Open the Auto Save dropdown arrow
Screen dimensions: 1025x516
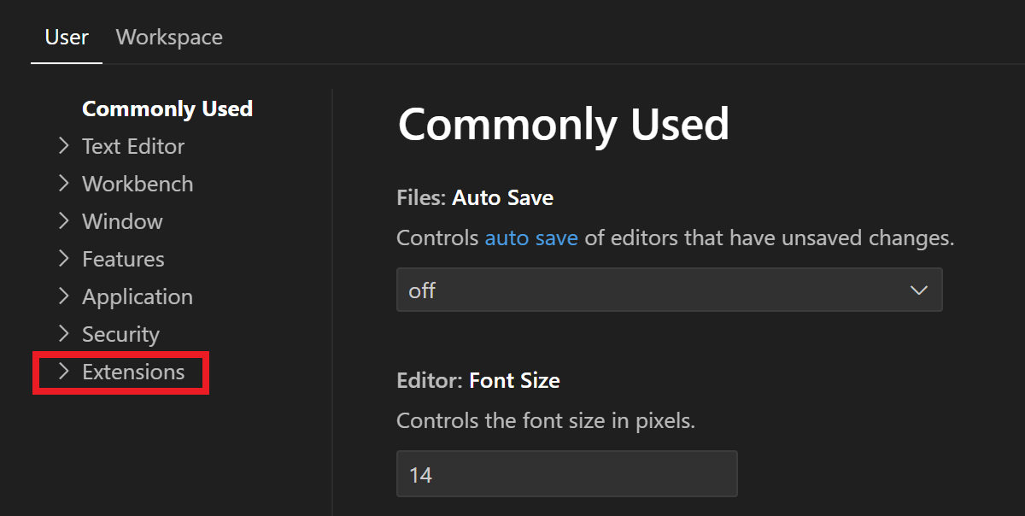click(x=918, y=290)
